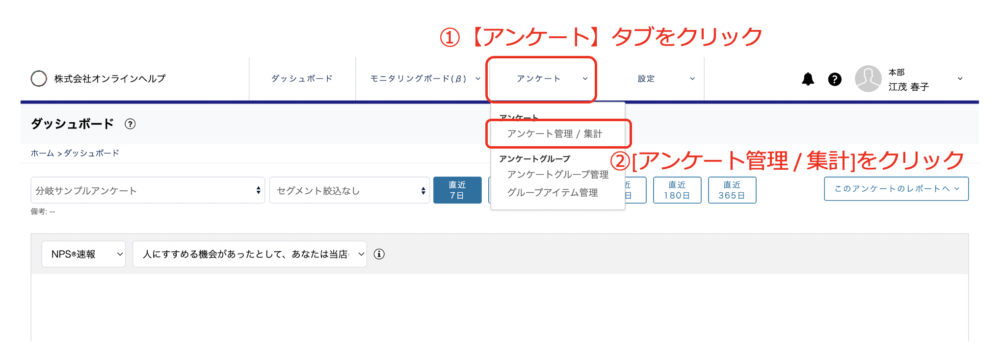
Task: Click the ダッシュボード navigation tab
Action: tap(302, 78)
